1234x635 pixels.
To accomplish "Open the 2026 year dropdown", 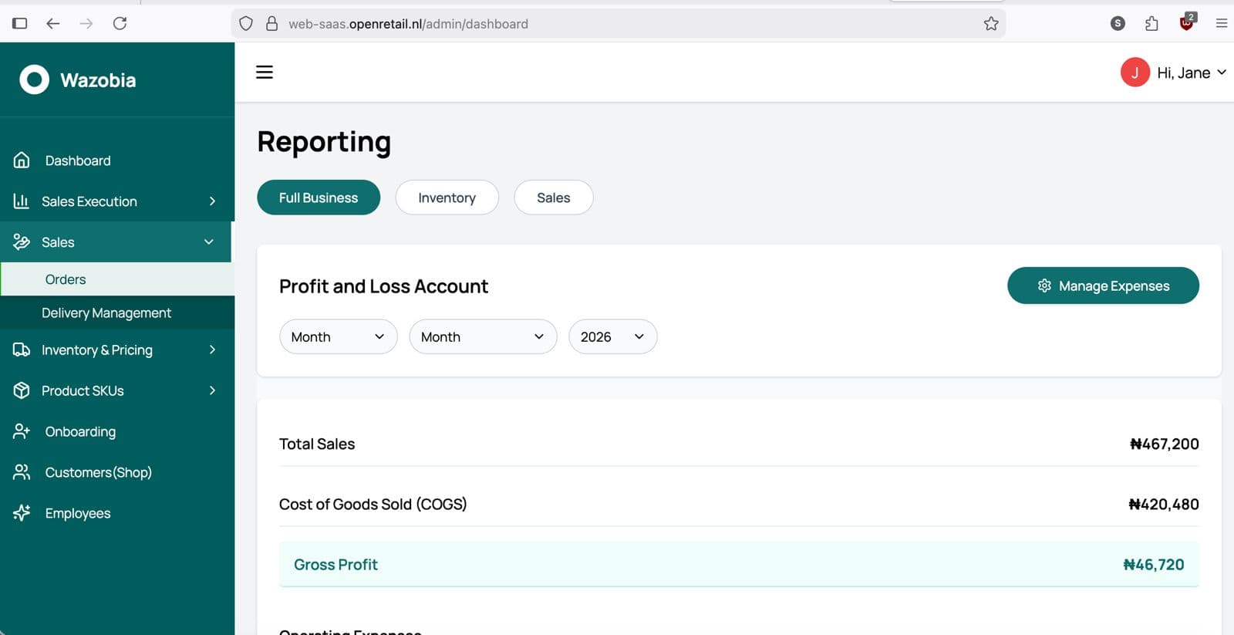I will click(x=612, y=337).
